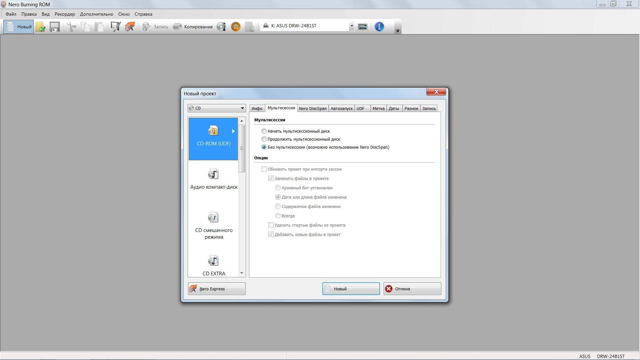Open the Правка menu
This screenshot has width=640, height=360.
pos(29,14)
